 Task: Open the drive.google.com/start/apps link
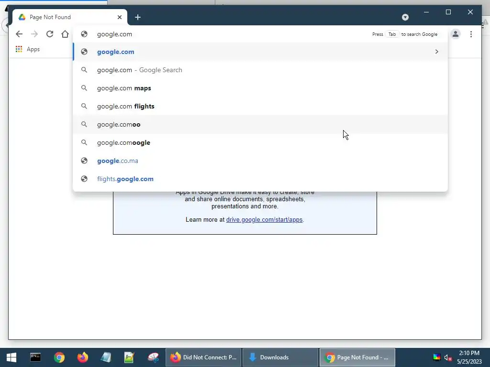pyautogui.click(x=264, y=219)
